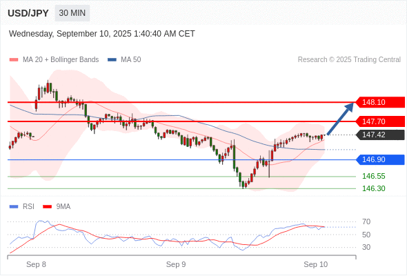
Task: Click the 9MA red legend swatch
Action: (x=47, y=207)
